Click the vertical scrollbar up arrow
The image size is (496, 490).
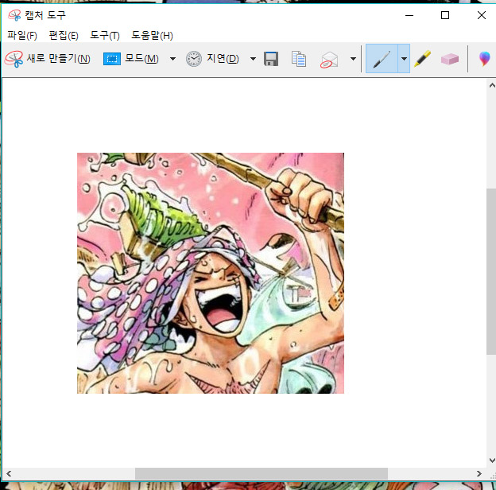492,85
